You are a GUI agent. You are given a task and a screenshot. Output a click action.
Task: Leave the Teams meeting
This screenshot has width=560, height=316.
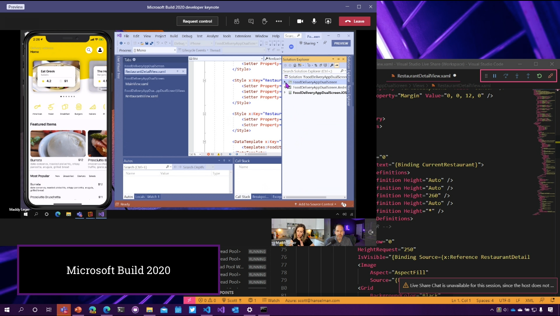tap(355, 21)
